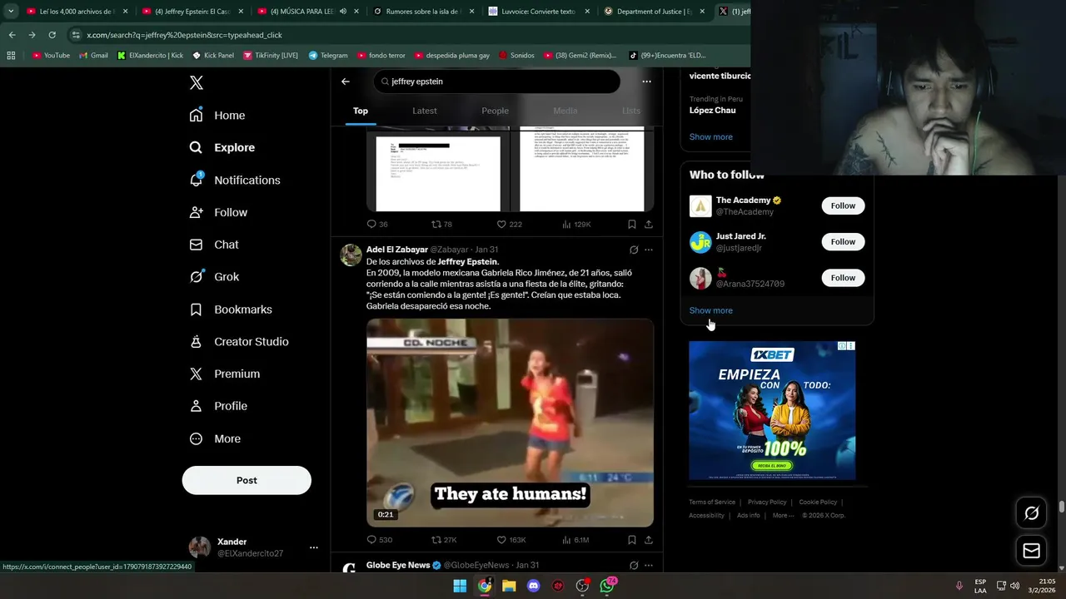Viewport: 1066px width, 599px height.
Task: Open File Explorer from taskbar
Action: (509, 586)
